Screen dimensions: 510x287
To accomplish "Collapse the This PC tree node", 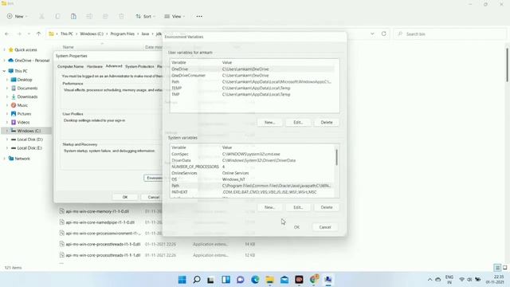I will coord(4,71).
